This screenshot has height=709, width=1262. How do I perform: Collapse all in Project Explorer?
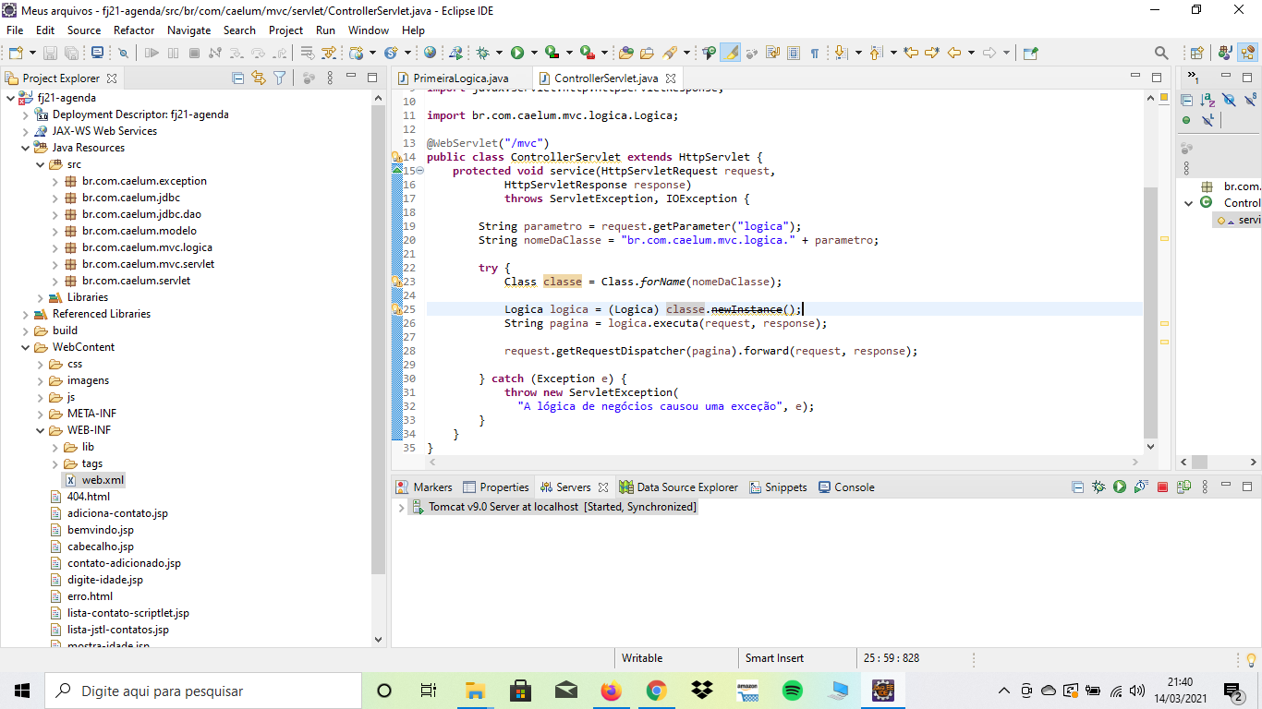coord(238,78)
